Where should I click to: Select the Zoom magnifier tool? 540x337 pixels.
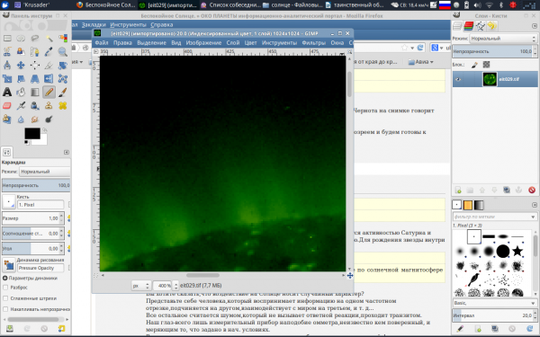pyautogui.click(x=63, y=51)
